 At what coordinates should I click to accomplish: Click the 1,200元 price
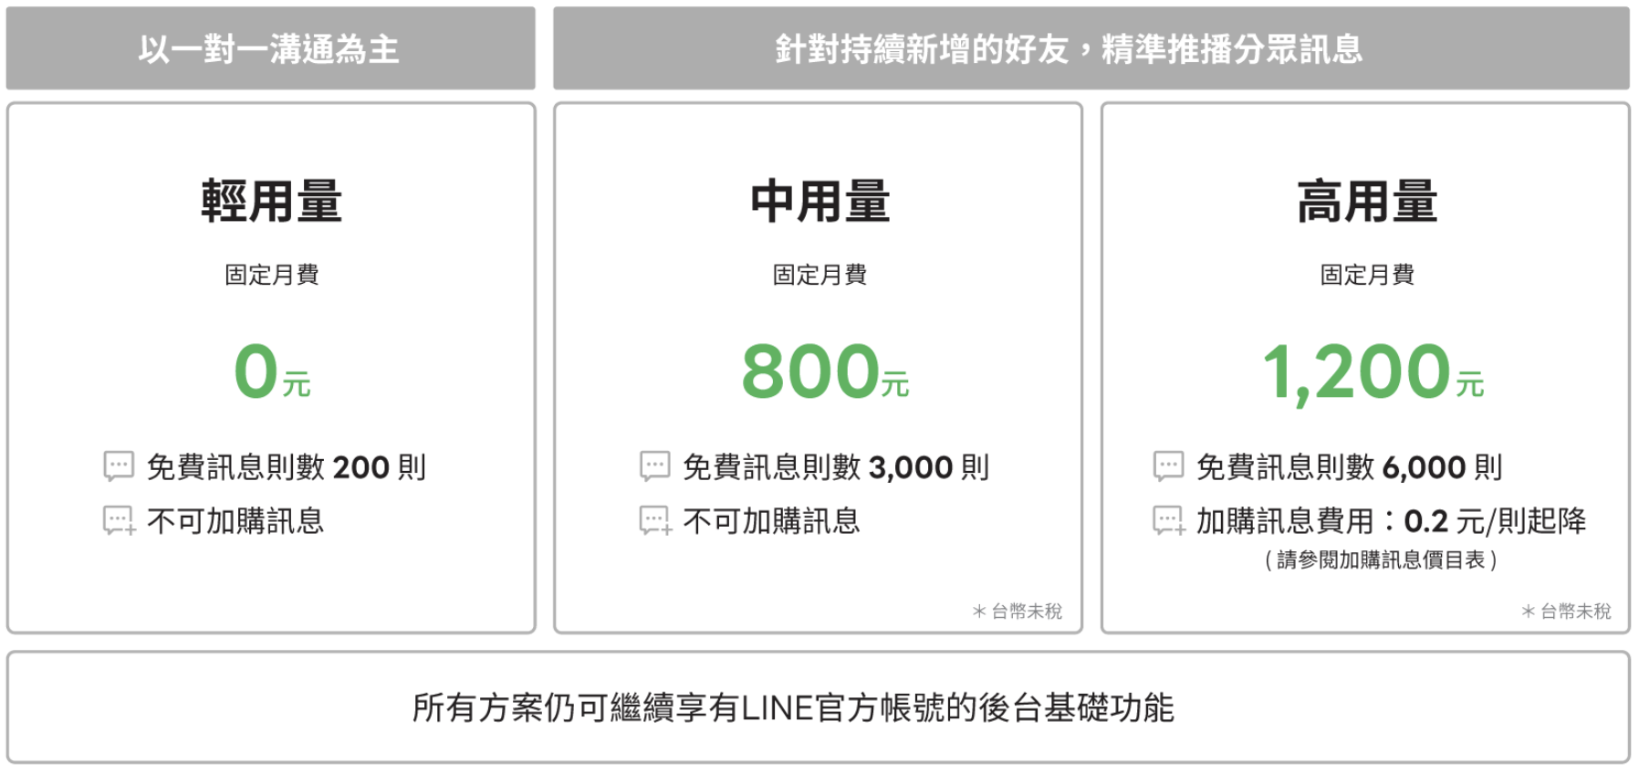1372,371
